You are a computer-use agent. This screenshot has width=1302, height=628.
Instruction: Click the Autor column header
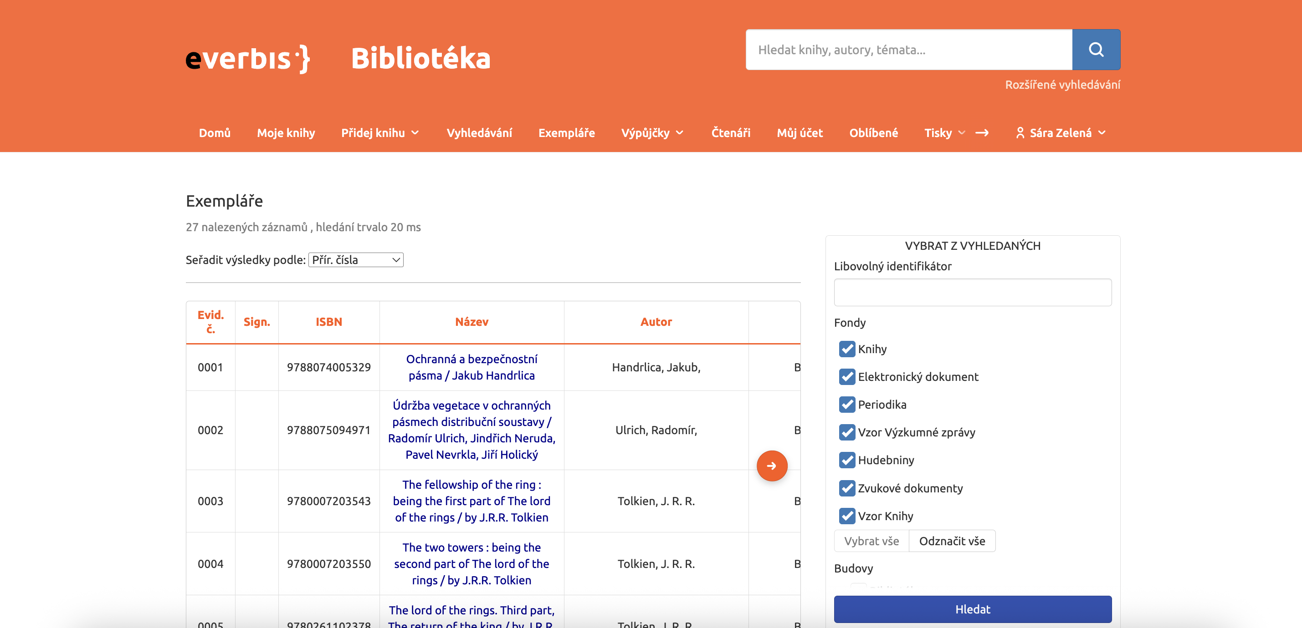[x=656, y=322]
